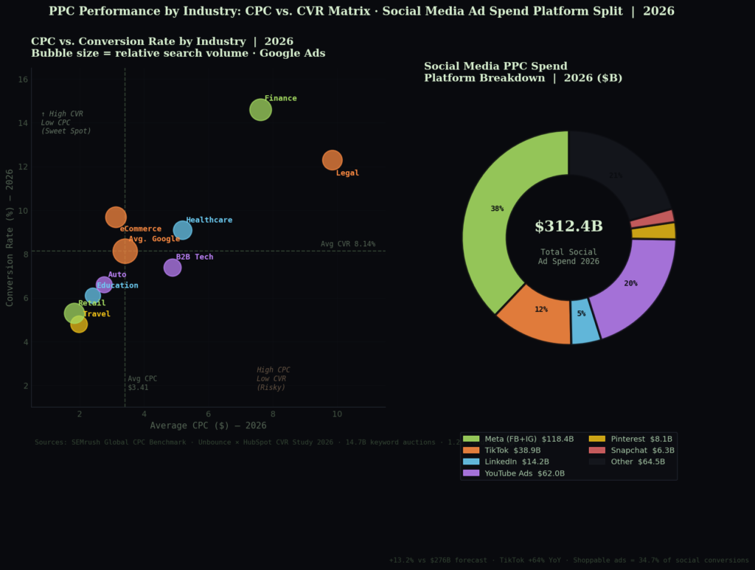Screen dimensions: 755x570
Task: Click the '12%' label on the donut
Action: pos(541,309)
